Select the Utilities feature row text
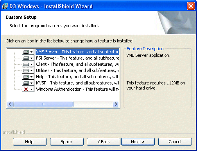This screenshot has width=197, height=151. click(x=77, y=70)
